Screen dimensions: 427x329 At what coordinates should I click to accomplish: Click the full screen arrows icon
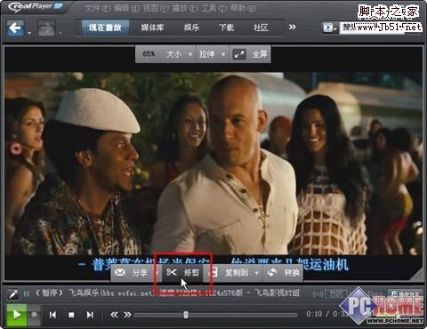(239, 54)
